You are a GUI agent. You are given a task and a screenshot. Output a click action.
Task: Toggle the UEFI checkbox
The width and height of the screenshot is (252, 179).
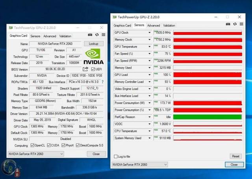(x=93, y=69)
